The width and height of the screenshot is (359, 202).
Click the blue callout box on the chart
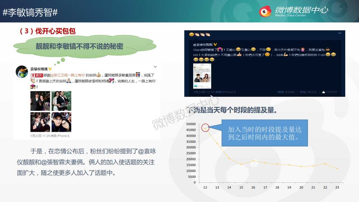point(264,133)
